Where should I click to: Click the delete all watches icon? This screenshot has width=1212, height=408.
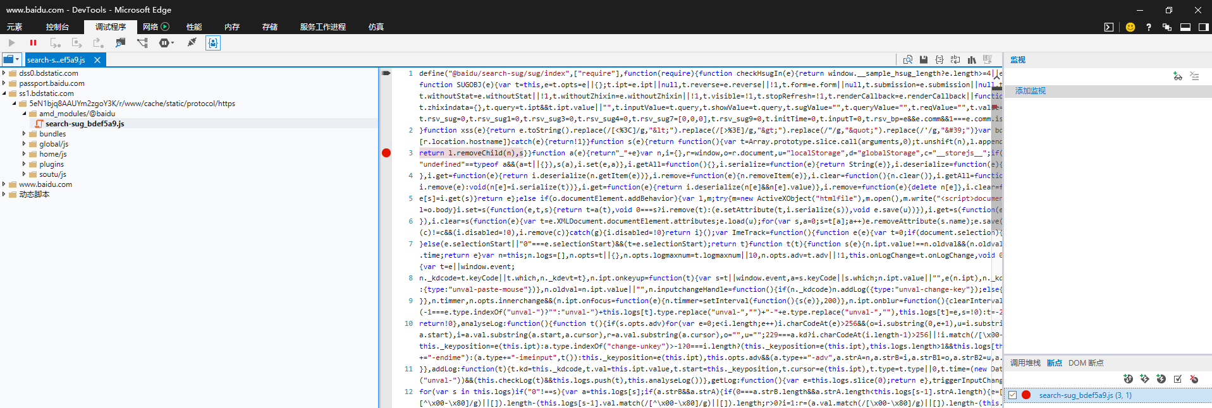click(x=1194, y=76)
